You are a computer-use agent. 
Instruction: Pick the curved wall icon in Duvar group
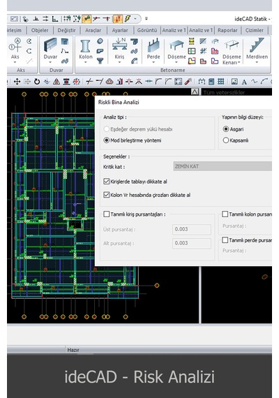point(65,61)
